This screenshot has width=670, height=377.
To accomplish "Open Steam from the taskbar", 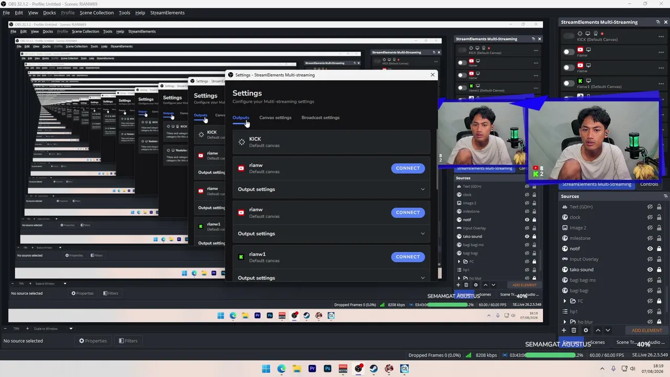I will point(373,369).
